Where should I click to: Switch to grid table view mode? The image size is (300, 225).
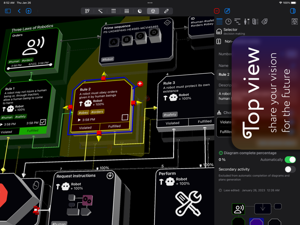(x=114, y=11)
